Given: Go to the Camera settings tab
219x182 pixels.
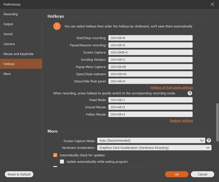Looking at the screenshot, I should click(x=9, y=44).
